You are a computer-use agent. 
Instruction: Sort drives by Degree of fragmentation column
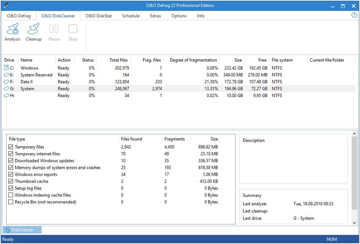(193, 60)
